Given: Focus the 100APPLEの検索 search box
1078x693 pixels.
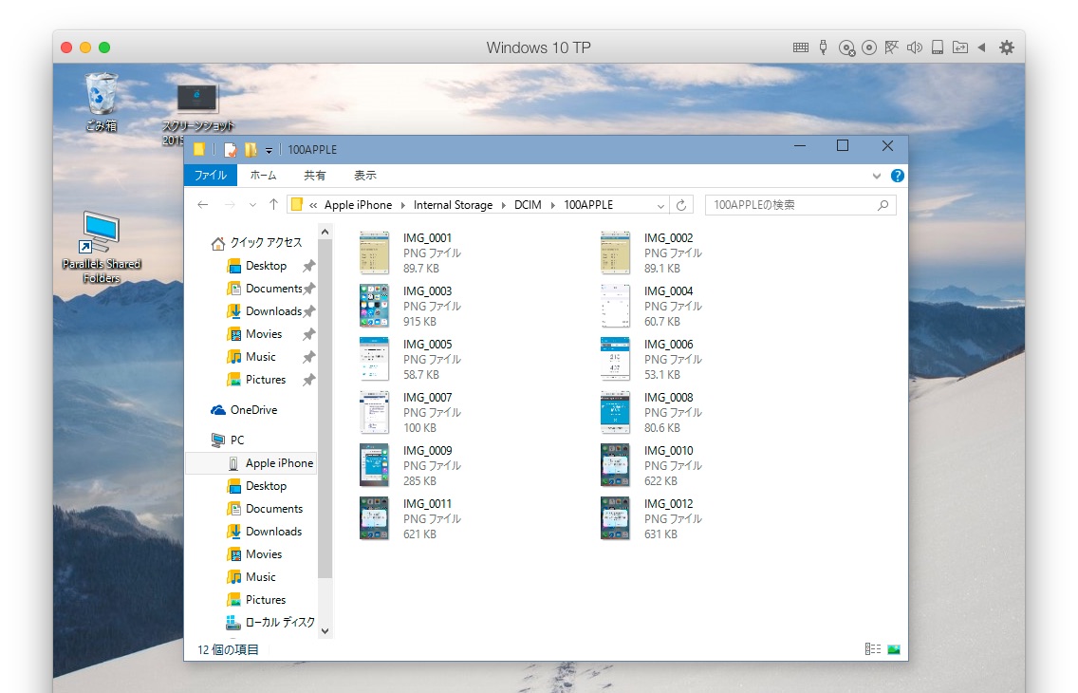Looking at the screenshot, I should (800, 205).
